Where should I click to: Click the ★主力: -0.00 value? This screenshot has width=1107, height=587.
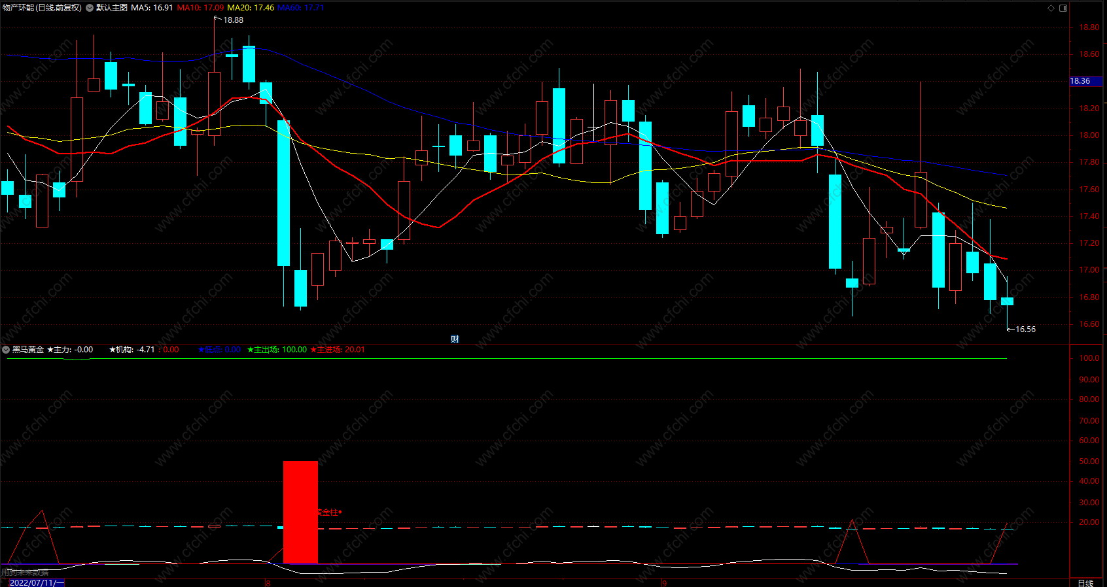70,350
